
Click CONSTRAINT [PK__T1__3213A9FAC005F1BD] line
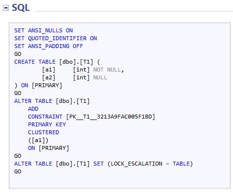(91, 117)
